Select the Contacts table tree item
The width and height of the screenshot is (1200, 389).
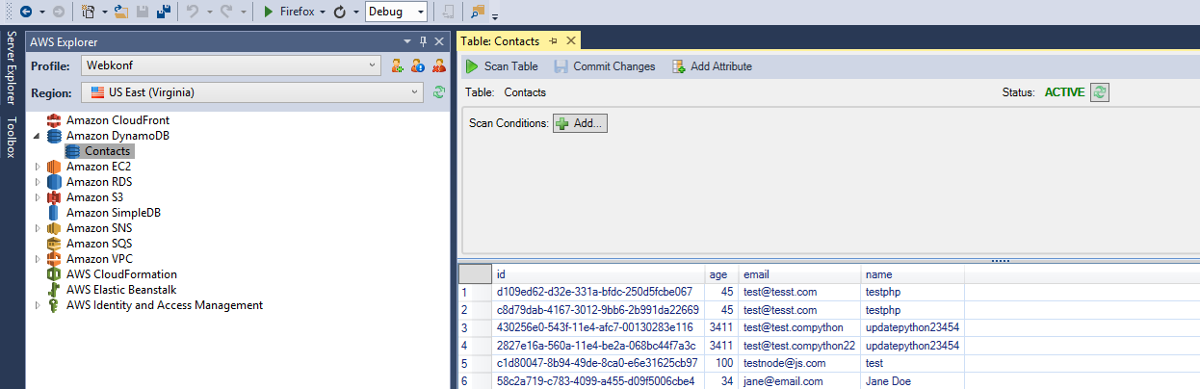coord(98,151)
